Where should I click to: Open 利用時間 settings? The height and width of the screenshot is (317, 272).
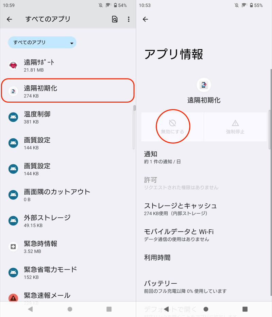click(x=204, y=258)
